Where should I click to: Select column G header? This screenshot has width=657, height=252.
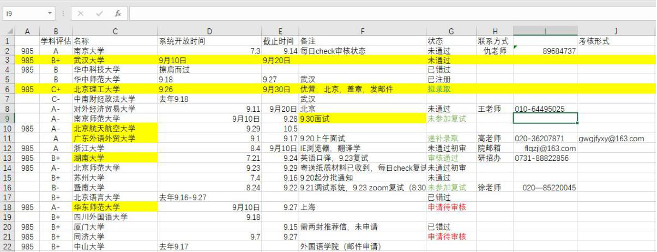(x=451, y=32)
